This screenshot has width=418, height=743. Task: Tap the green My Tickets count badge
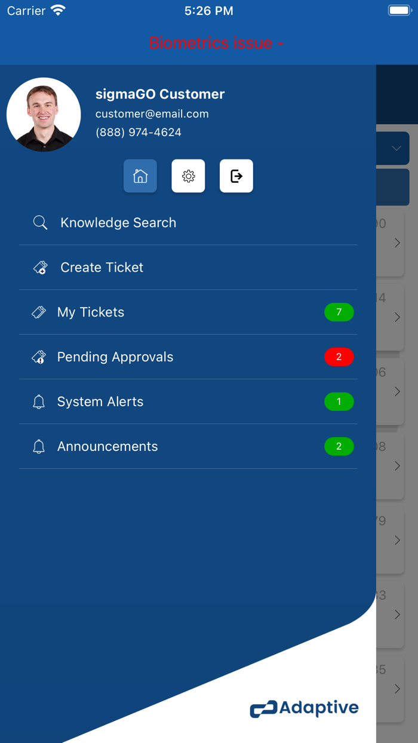[x=339, y=312]
